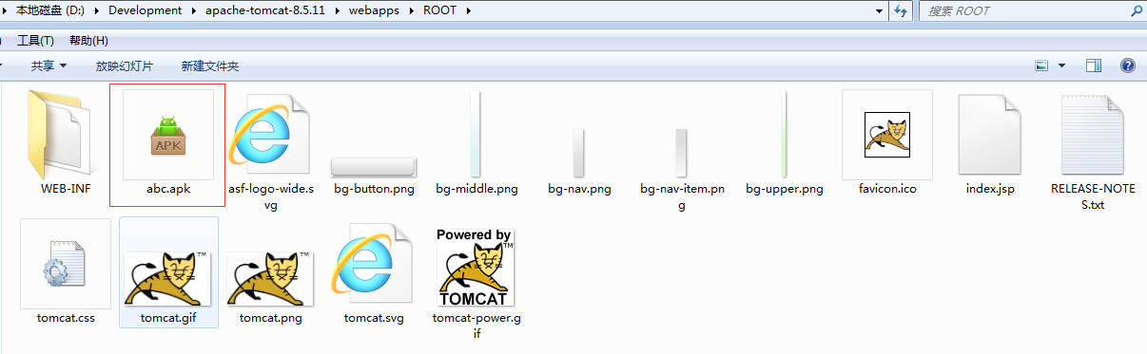Select the tomcat.svg Internet Explorer icon

pos(374,263)
